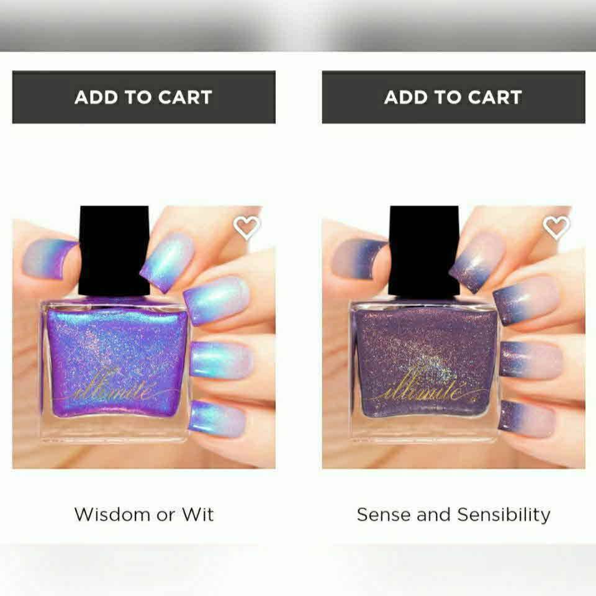Open Sense and Sensibility product title link

pyautogui.click(x=453, y=515)
